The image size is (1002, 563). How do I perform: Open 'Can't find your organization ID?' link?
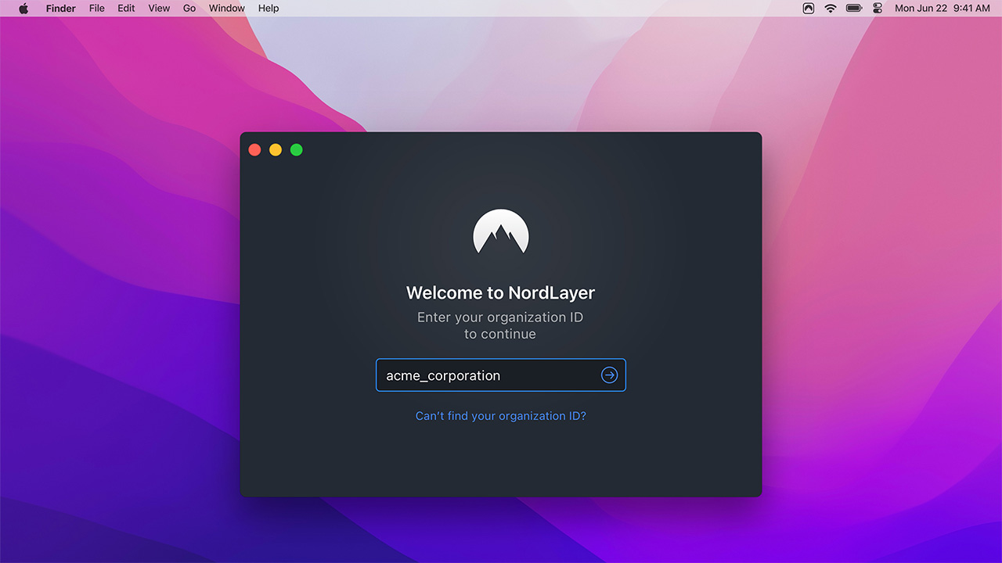[x=500, y=415]
